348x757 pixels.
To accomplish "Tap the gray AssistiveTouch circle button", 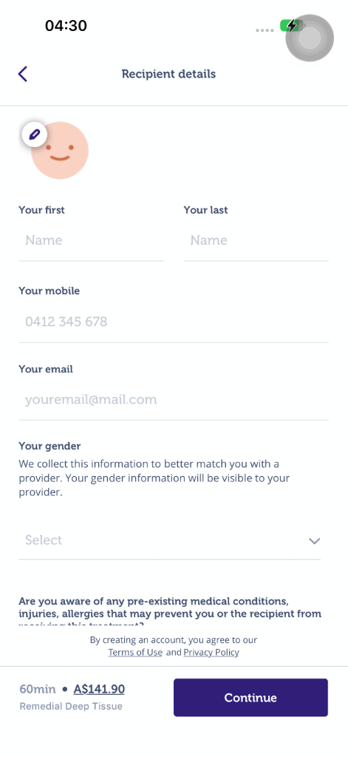I will (310, 38).
